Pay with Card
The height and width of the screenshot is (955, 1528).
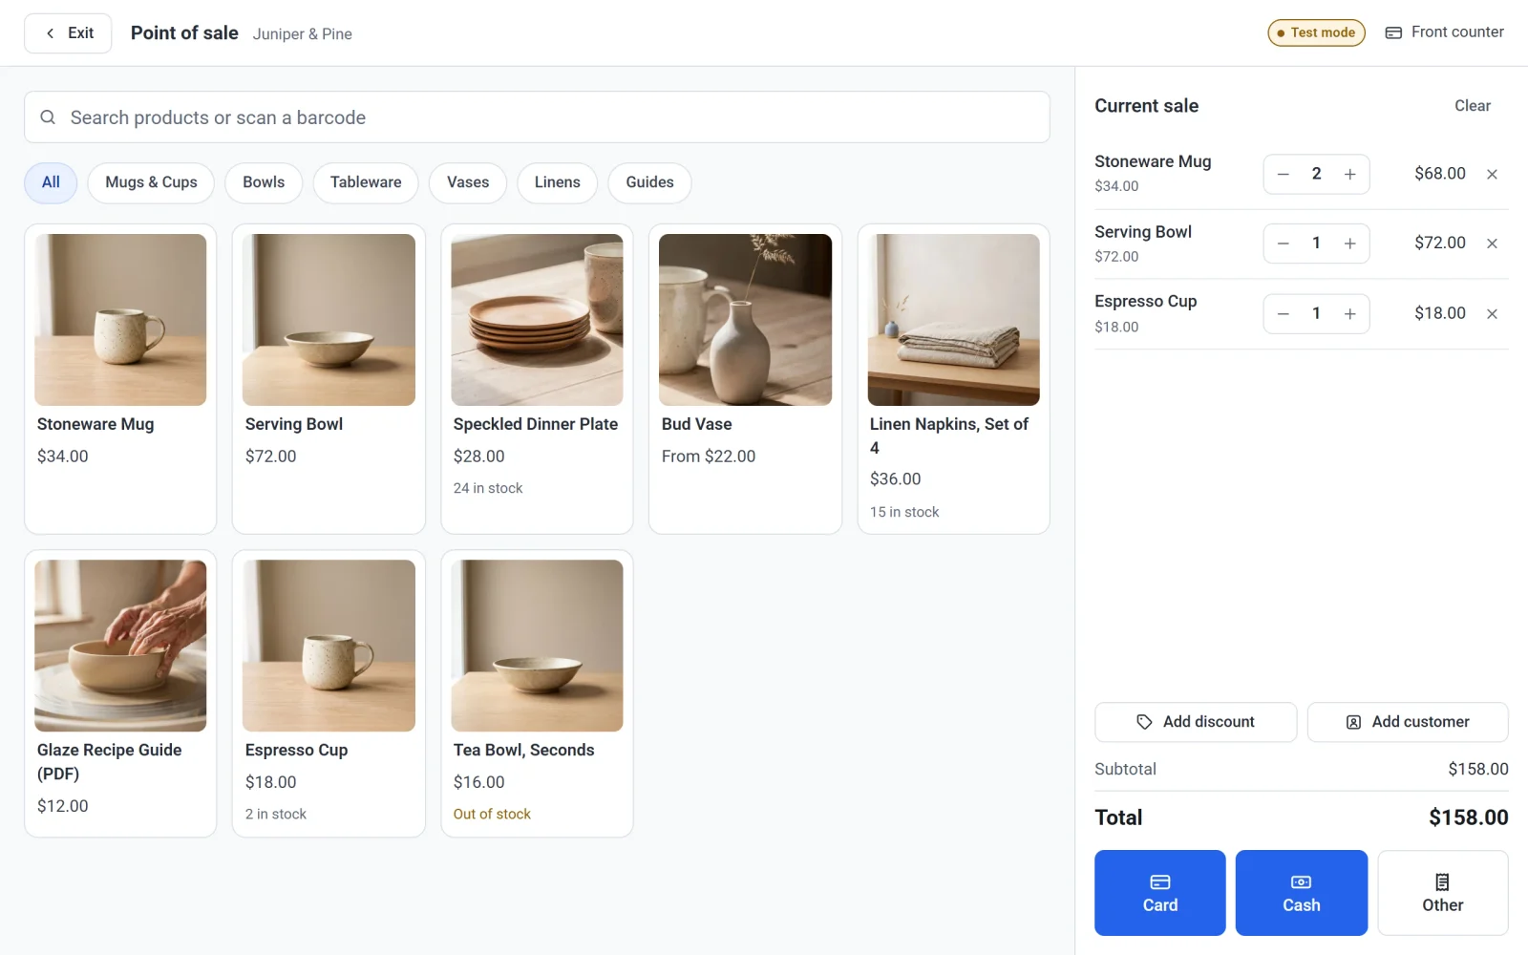[1159, 893]
